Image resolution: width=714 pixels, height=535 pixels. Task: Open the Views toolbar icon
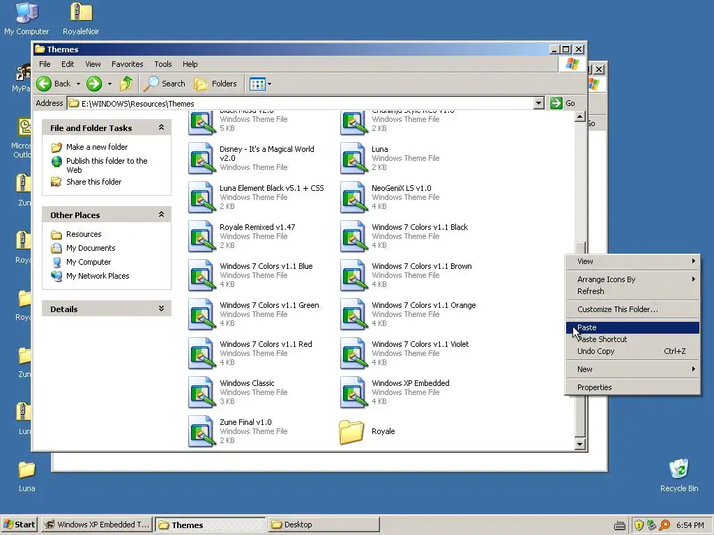pyautogui.click(x=257, y=84)
